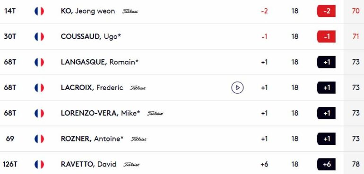This screenshot has width=364, height=174.
Task: Click the red -1 badge for Coussaud
Action: point(326,37)
